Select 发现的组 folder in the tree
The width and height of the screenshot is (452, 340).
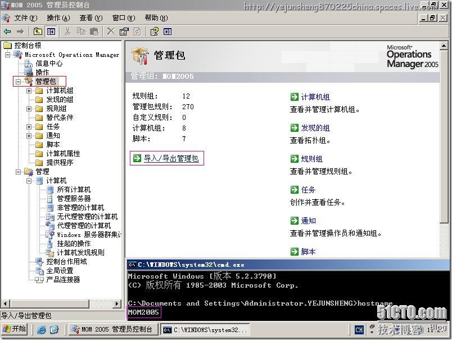coord(60,99)
